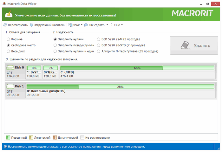Click the Как сделать speech bubble icon

(86, 25)
